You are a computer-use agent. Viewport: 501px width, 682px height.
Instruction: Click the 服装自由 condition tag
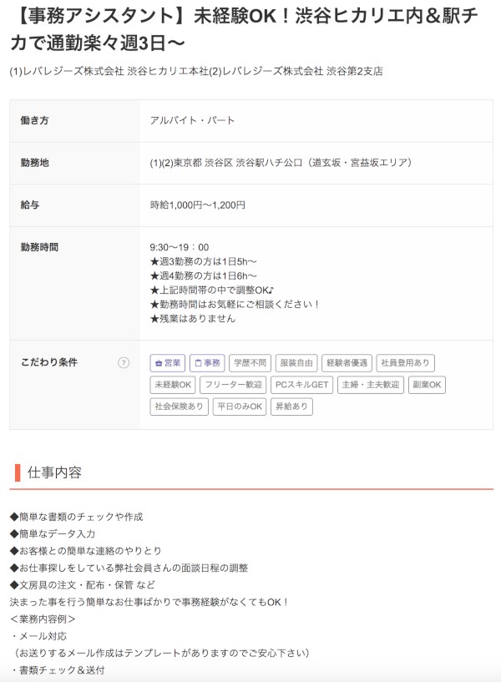coord(296,363)
